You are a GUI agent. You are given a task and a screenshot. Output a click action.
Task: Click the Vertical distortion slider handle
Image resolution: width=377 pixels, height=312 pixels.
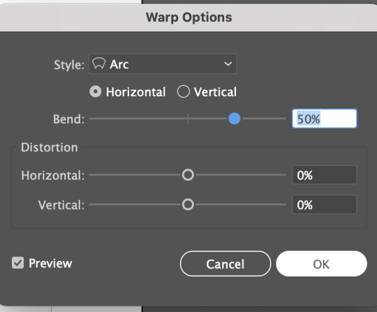[188, 205]
